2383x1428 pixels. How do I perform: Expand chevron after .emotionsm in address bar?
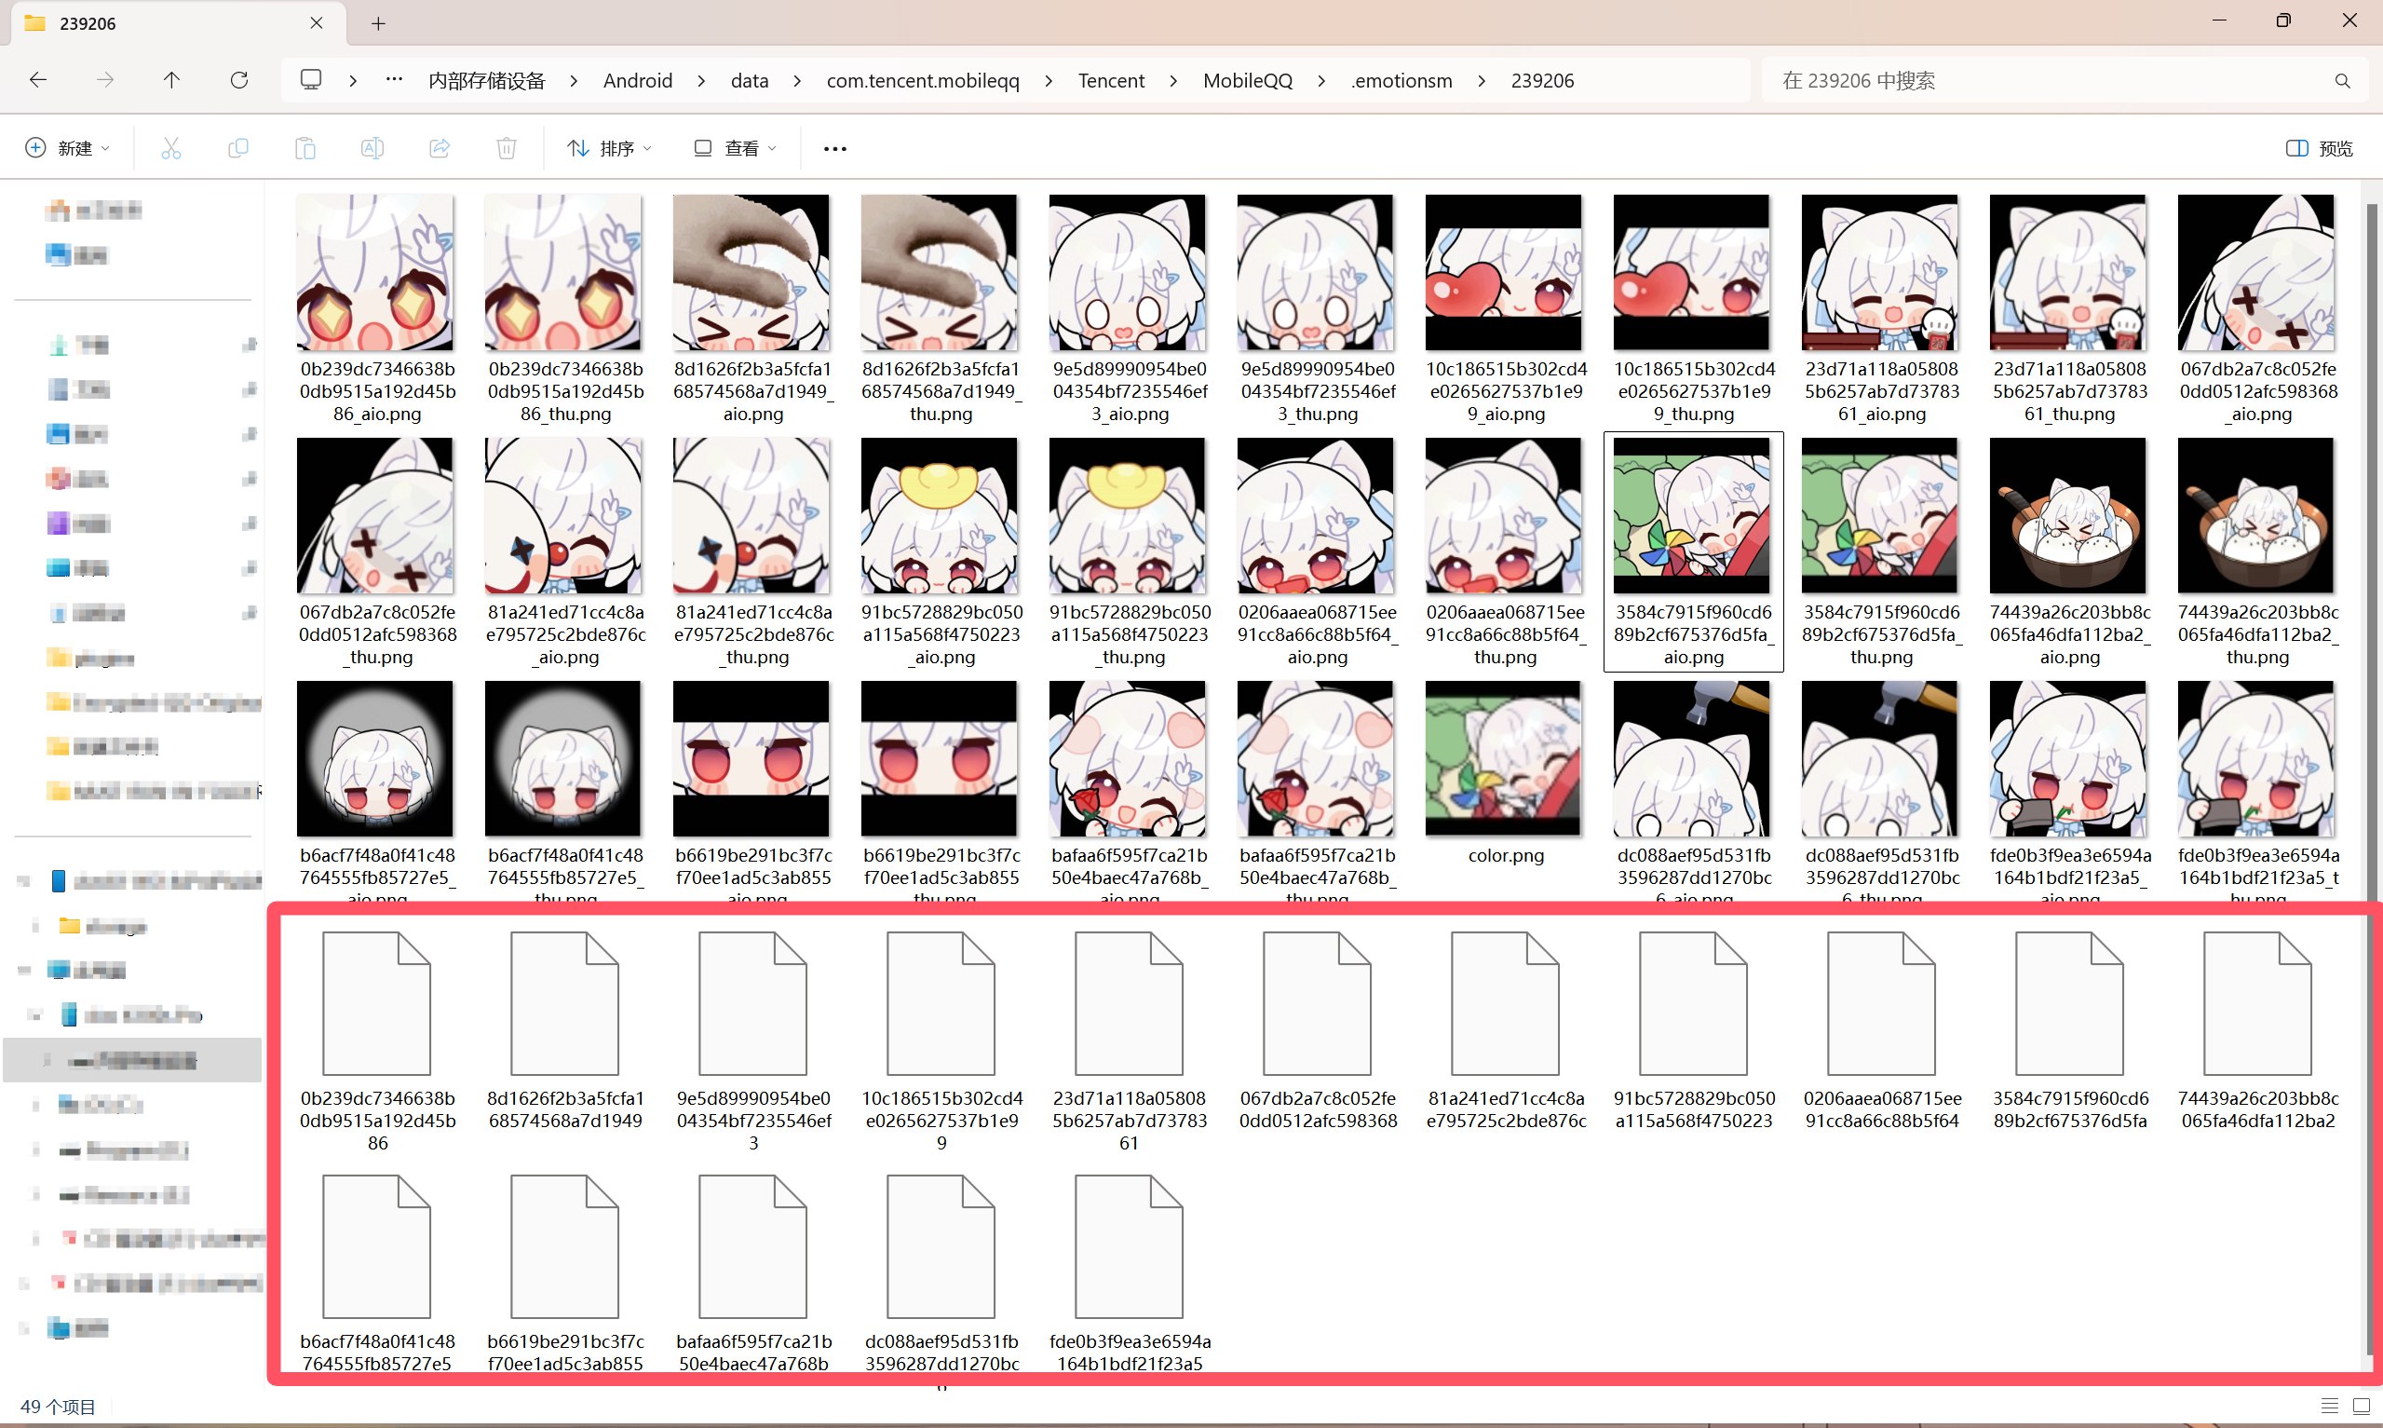pyautogui.click(x=1481, y=81)
